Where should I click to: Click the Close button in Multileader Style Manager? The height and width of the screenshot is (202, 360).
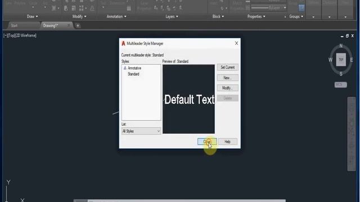pos(207,141)
